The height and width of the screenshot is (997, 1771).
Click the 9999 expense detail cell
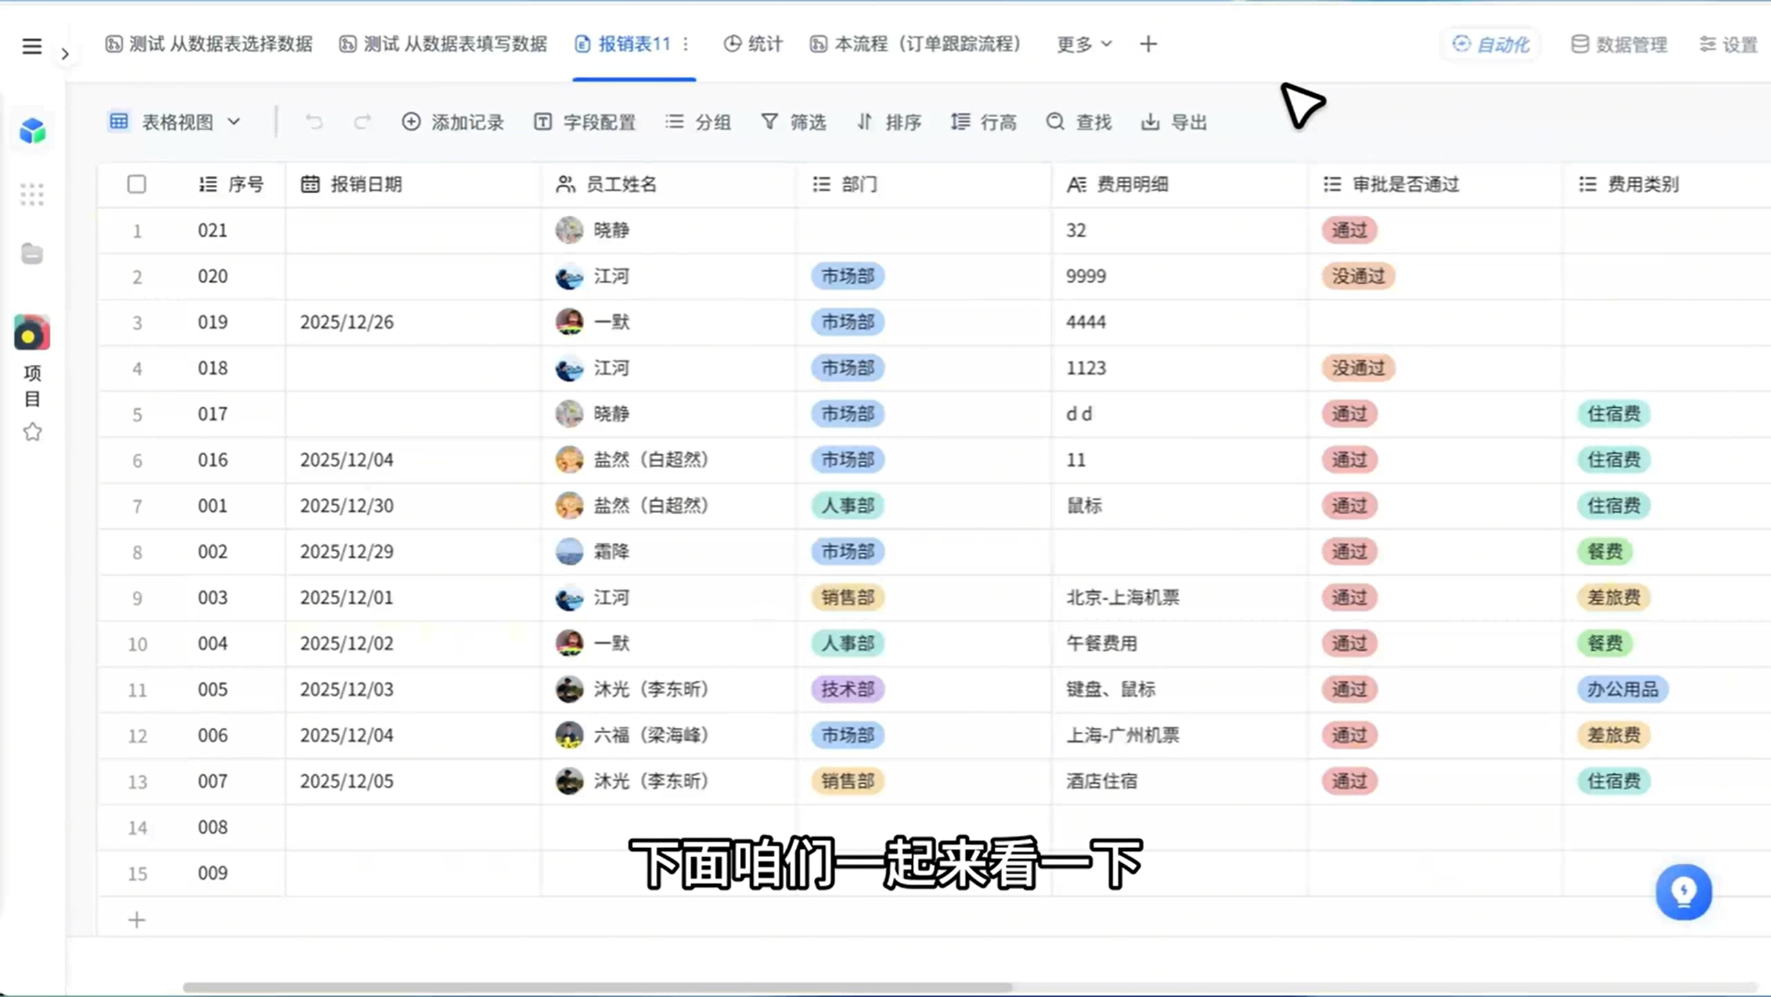(1179, 276)
